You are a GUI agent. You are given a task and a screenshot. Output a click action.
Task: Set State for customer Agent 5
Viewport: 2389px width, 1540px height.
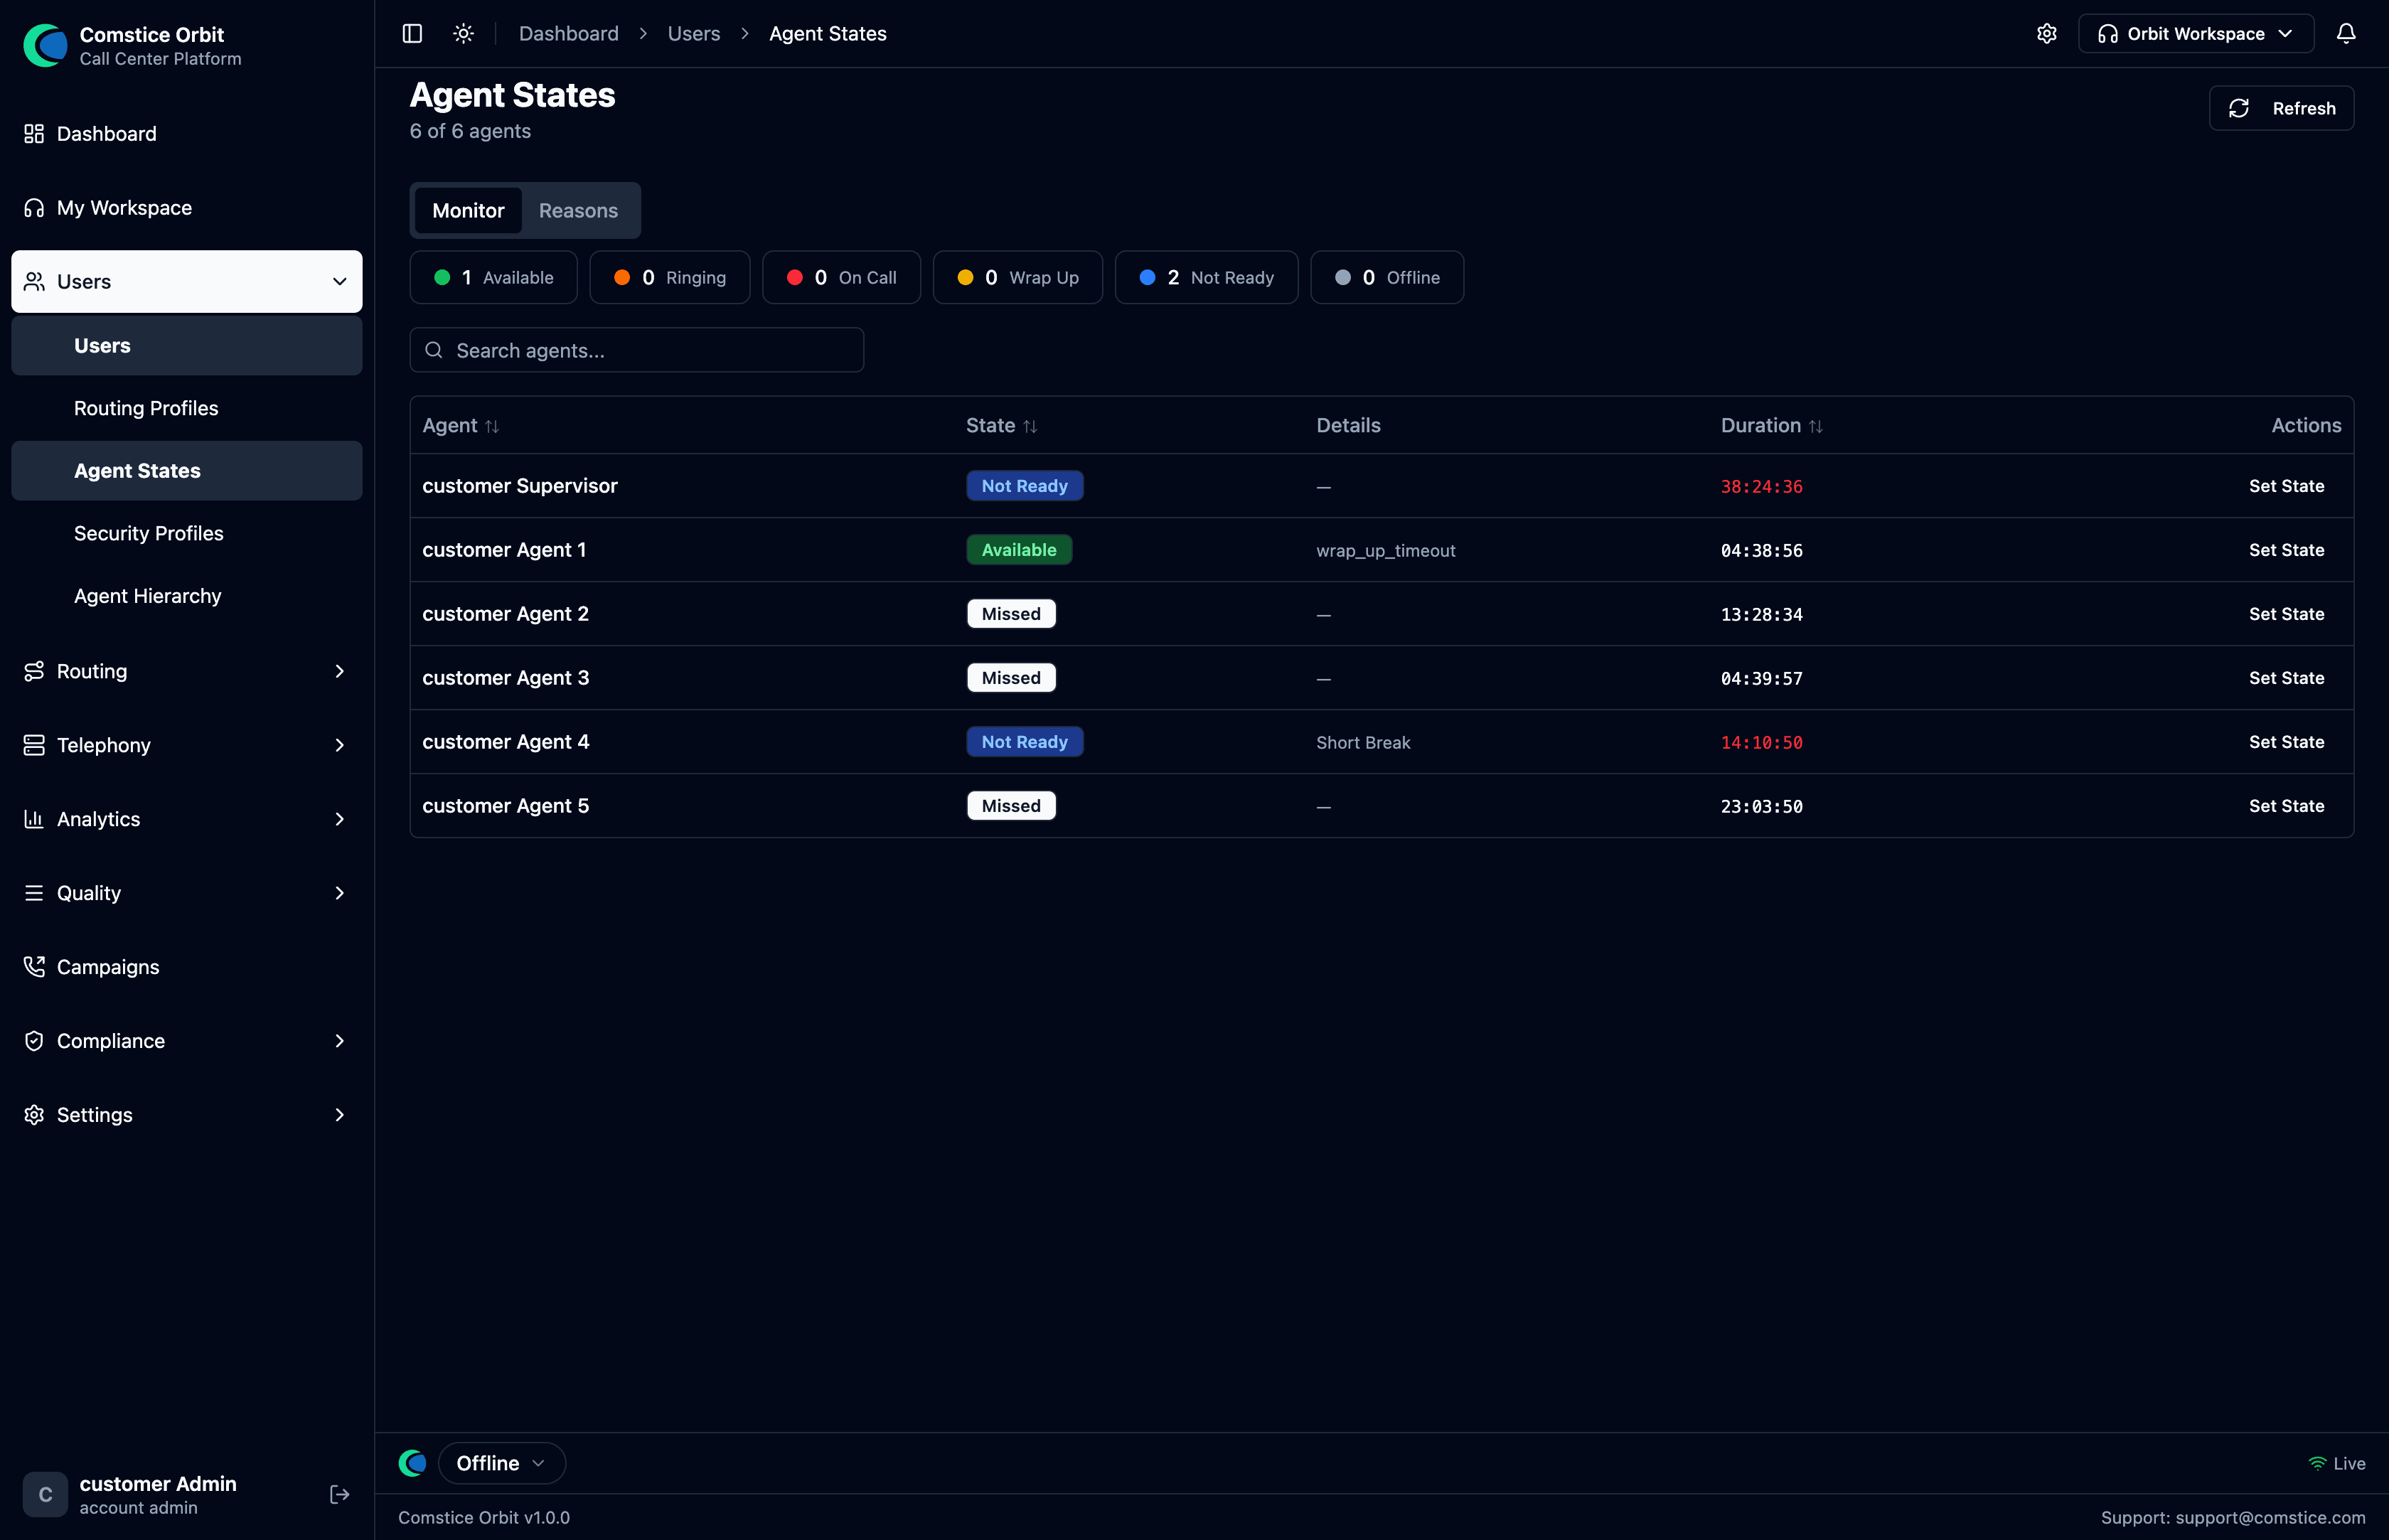[x=2286, y=806]
